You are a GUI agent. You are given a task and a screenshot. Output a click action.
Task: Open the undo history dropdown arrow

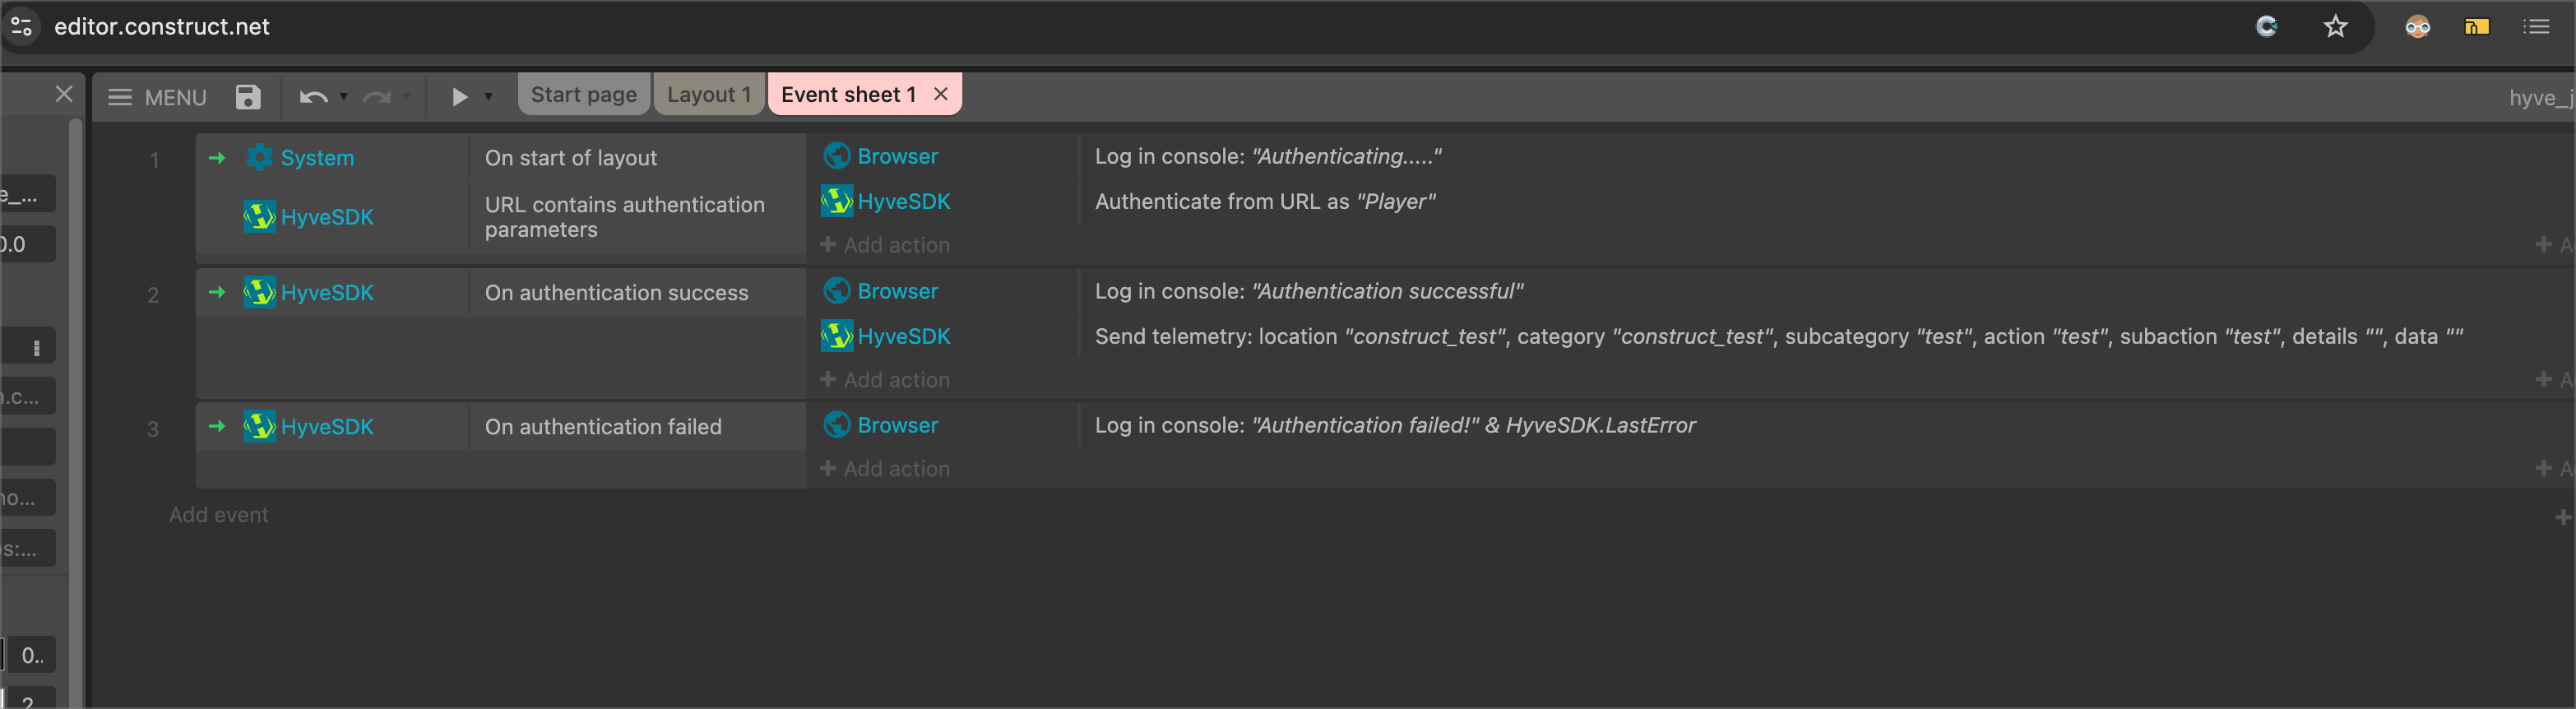[344, 97]
